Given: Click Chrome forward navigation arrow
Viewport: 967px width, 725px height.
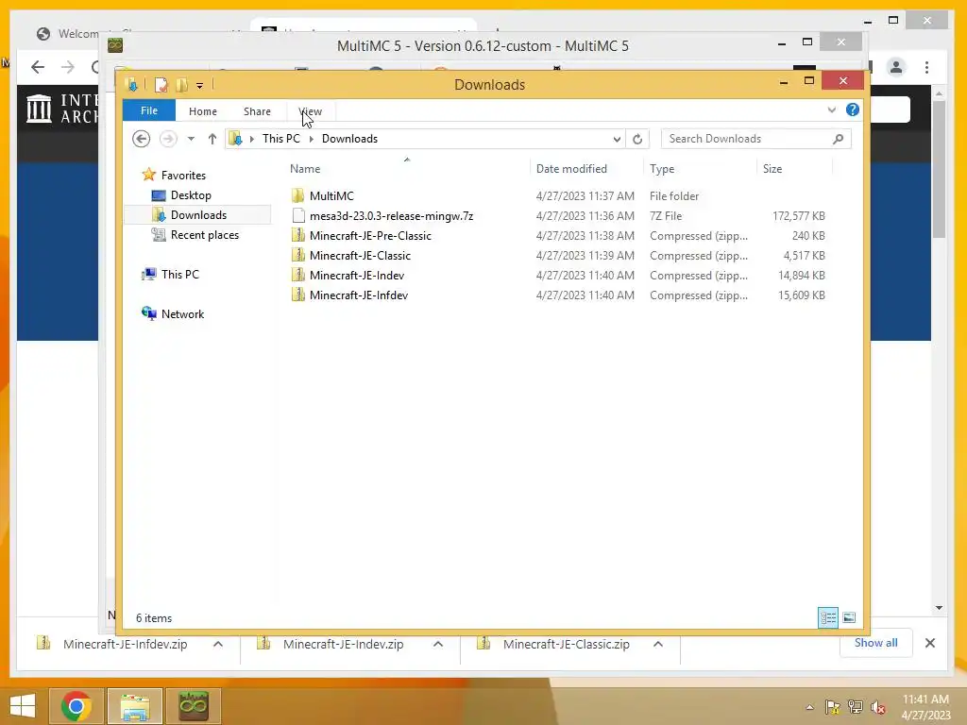Looking at the screenshot, I should [68, 67].
